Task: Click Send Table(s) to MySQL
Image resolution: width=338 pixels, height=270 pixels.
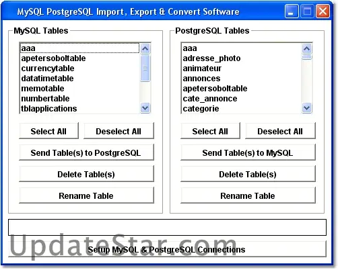Action: coord(248,152)
